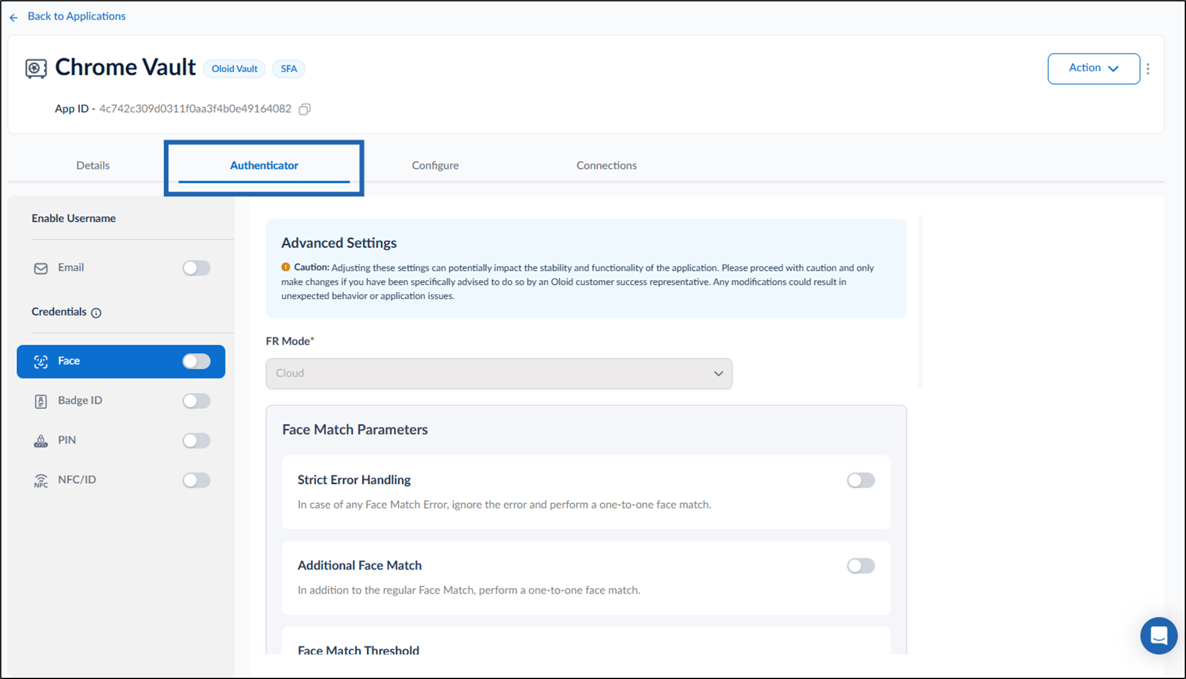
Task: Switch to the Details tab
Action: 93,165
